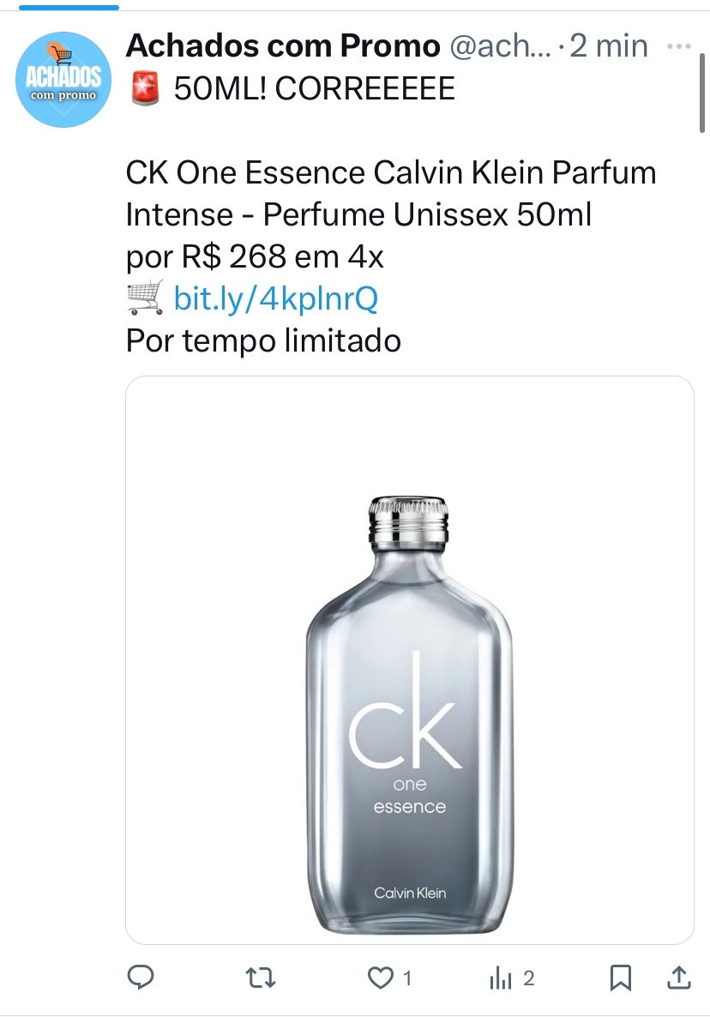This screenshot has height=1017, width=710.
Task: Tap the "Por tempo limitado" text line
Action: coord(263,340)
